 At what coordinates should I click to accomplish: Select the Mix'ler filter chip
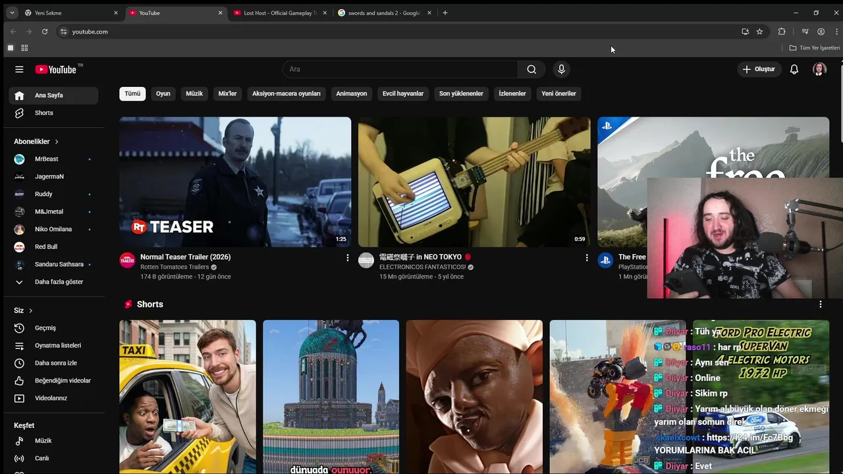coord(227,93)
